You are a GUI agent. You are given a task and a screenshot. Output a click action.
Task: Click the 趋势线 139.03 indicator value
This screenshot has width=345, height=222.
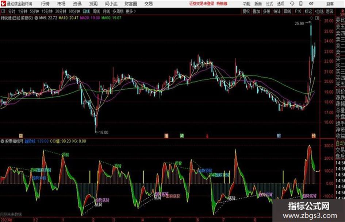coord(37,141)
